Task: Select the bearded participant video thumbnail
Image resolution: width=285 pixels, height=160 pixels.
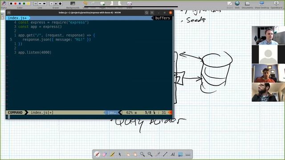Action: [268, 92]
